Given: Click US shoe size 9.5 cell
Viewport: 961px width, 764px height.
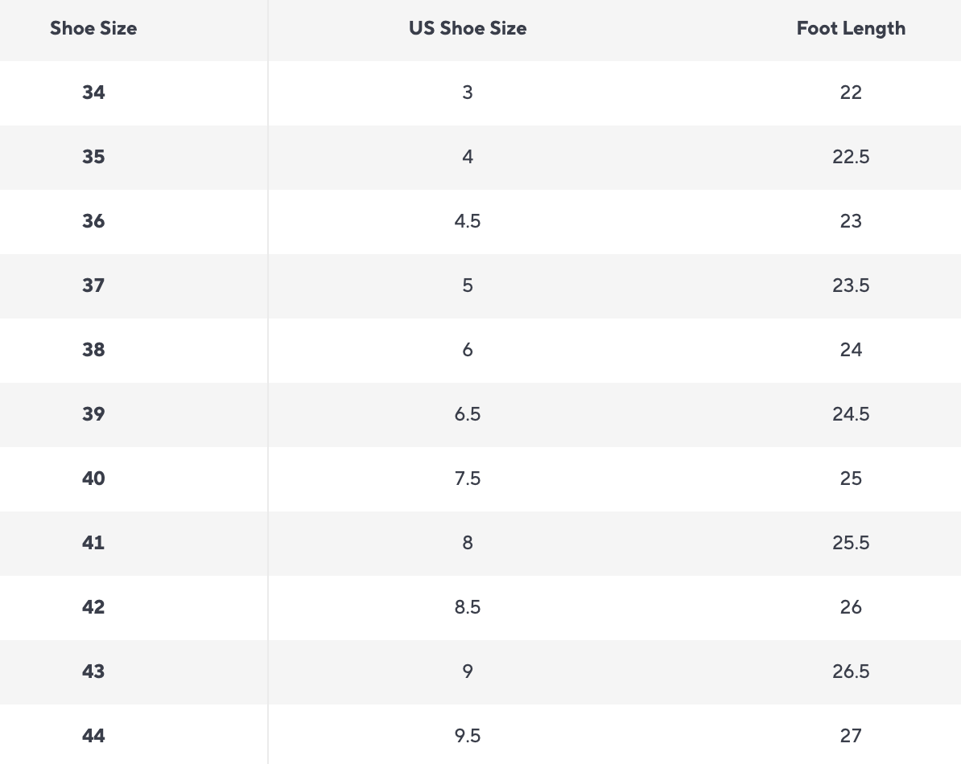Looking at the screenshot, I should click(468, 736).
